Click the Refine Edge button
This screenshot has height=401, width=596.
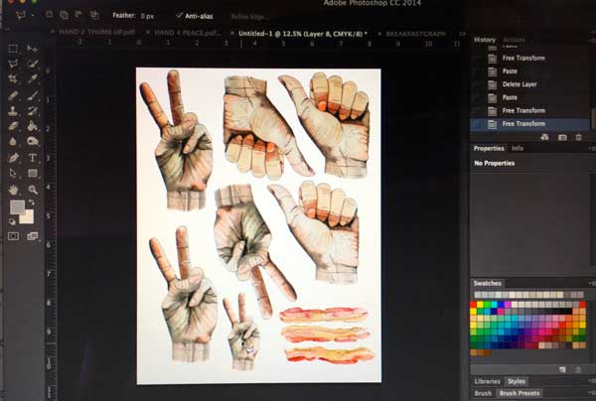point(249,16)
